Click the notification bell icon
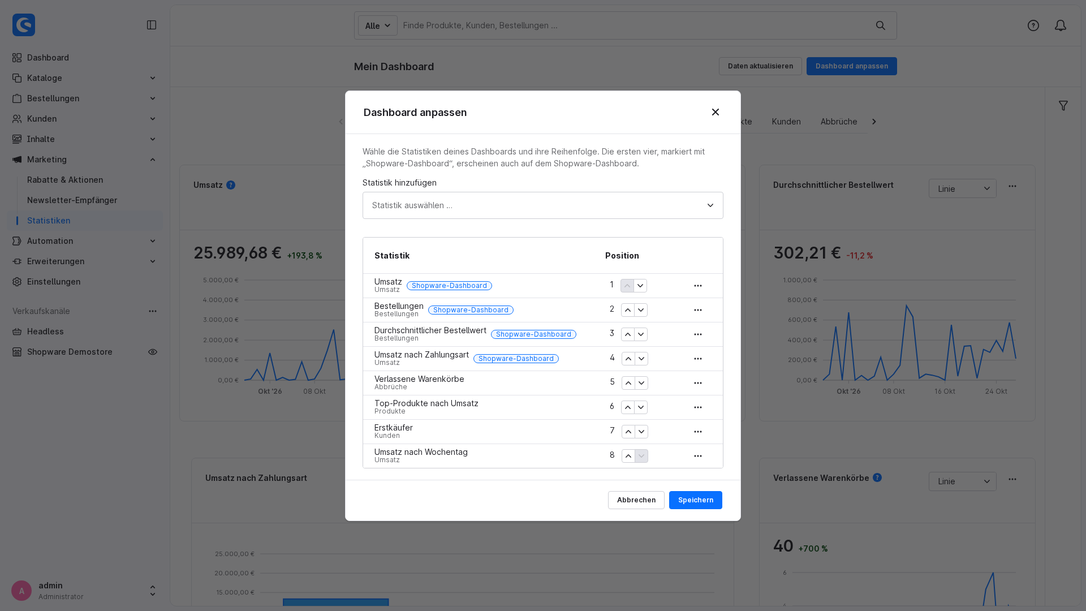Viewport: 1086px width, 611px height. 1060,25
